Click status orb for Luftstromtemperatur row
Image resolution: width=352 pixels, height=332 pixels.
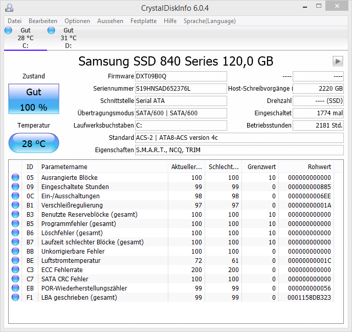(15, 260)
